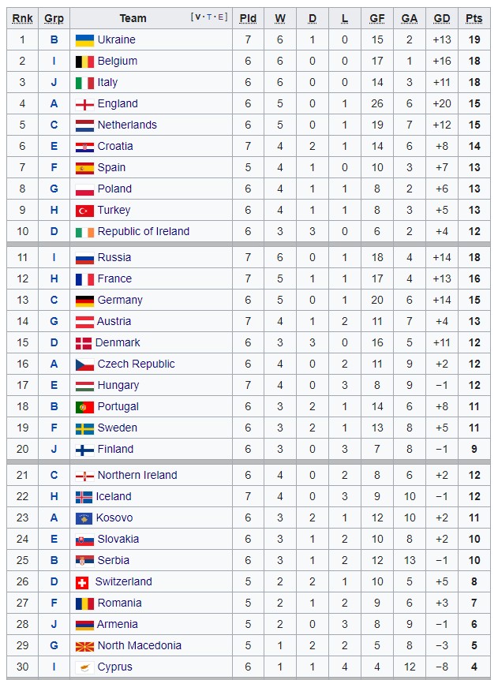Click the Belgium flag icon
Viewport: 498px width, 680px height.
click(84, 61)
